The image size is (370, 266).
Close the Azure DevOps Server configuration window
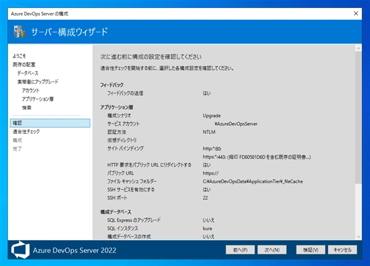coord(356,14)
